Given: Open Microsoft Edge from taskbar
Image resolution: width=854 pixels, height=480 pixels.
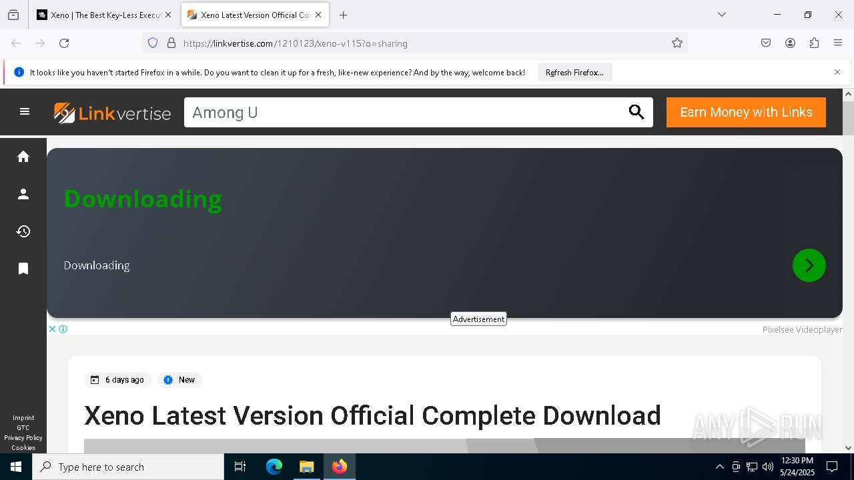Looking at the screenshot, I should click(274, 467).
